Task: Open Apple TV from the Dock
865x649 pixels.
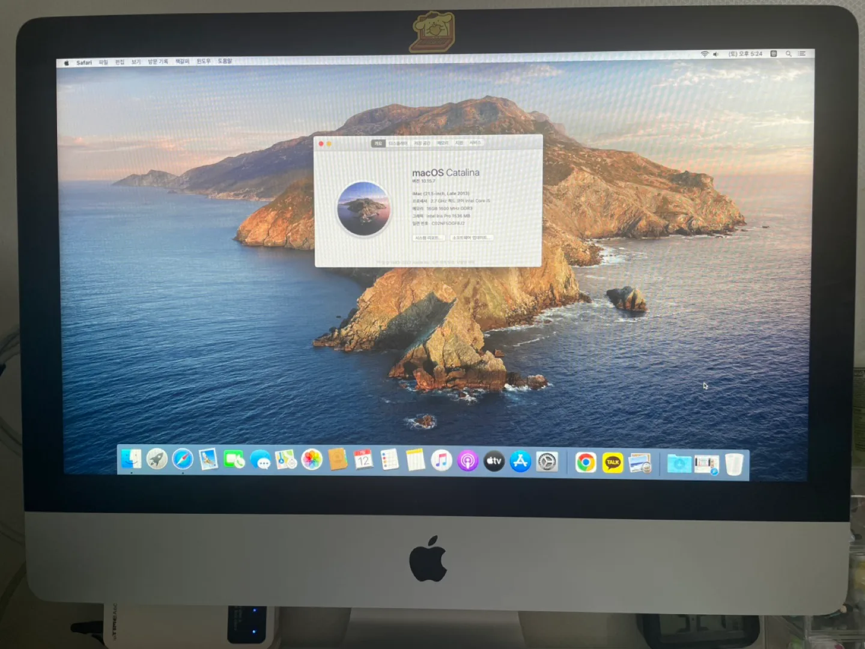Action: pyautogui.click(x=494, y=462)
